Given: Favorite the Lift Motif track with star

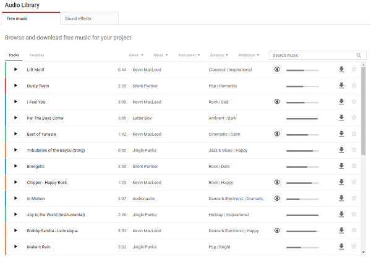Looking at the screenshot, I should click(x=354, y=69).
